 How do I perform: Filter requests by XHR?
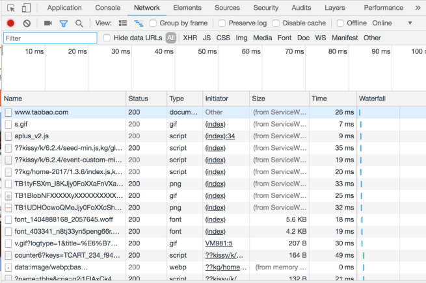coord(190,38)
